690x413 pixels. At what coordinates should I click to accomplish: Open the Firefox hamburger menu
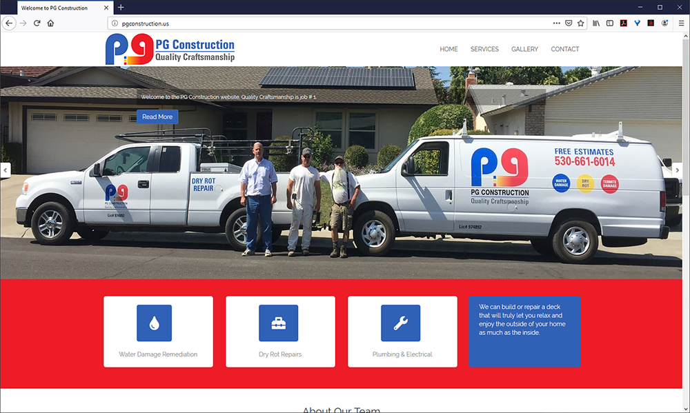click(681, 23)
